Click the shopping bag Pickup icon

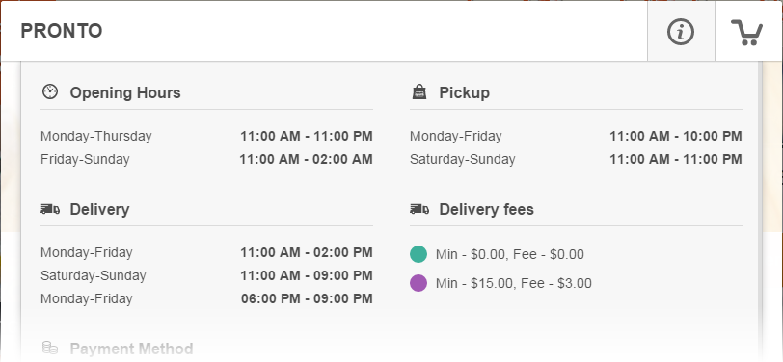click(418, 91)
